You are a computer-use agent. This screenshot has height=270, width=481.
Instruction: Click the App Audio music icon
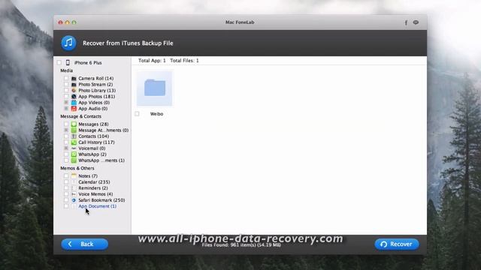[74, 109]
